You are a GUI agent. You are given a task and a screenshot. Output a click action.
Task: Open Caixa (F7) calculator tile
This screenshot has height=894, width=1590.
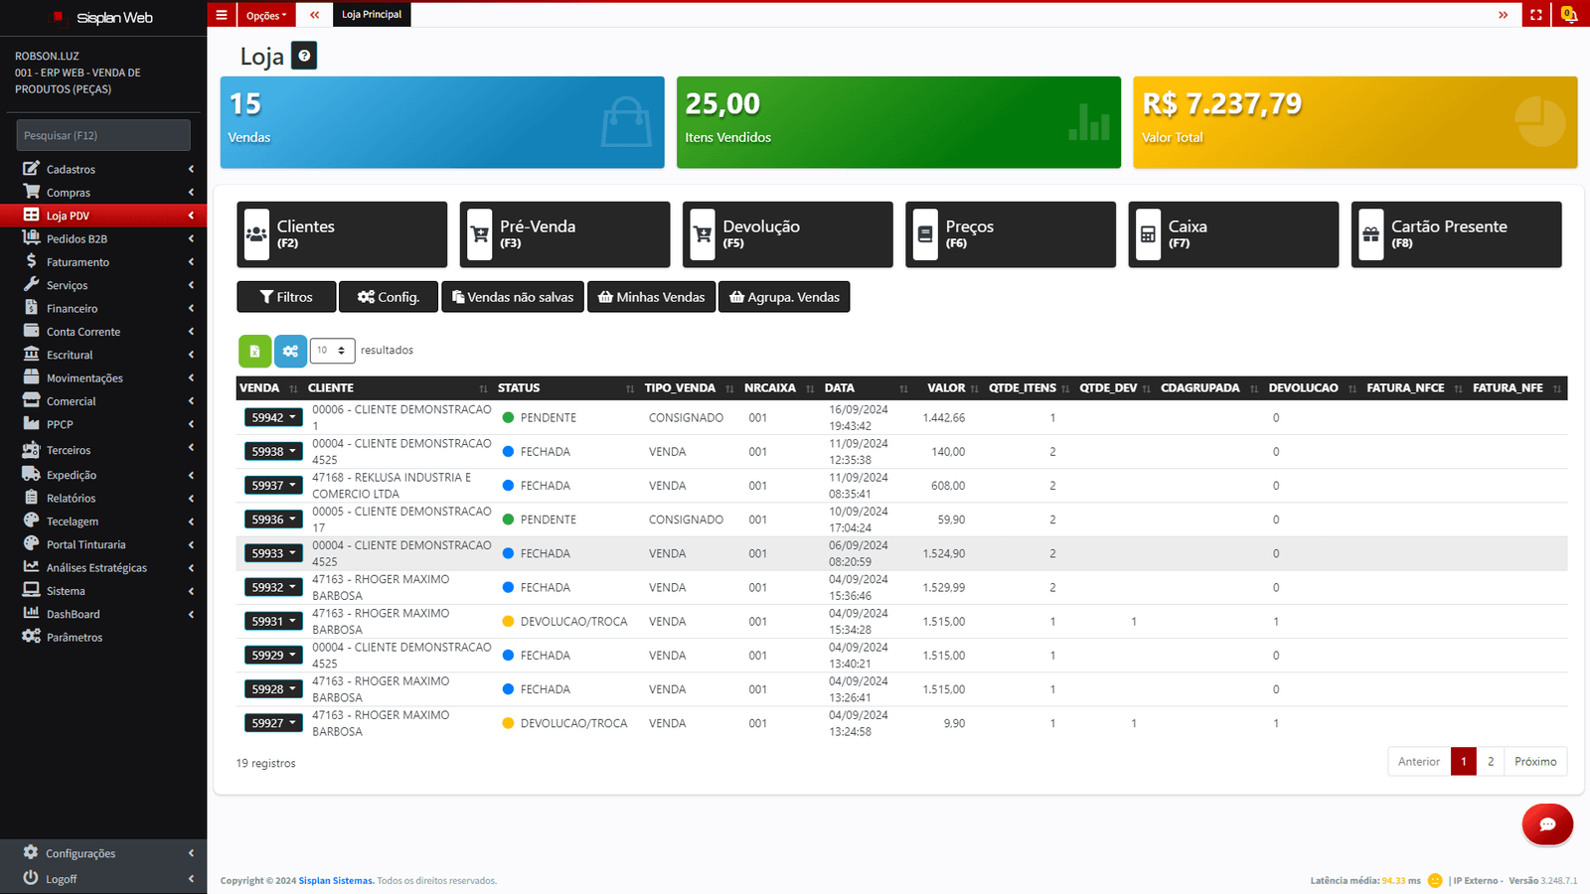tap(1233, 234)
